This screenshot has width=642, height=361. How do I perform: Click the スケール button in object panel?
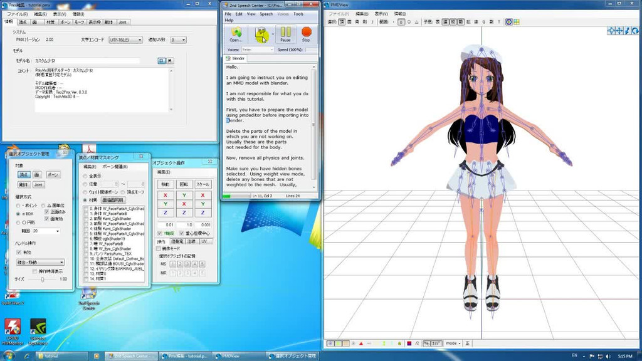203,185
